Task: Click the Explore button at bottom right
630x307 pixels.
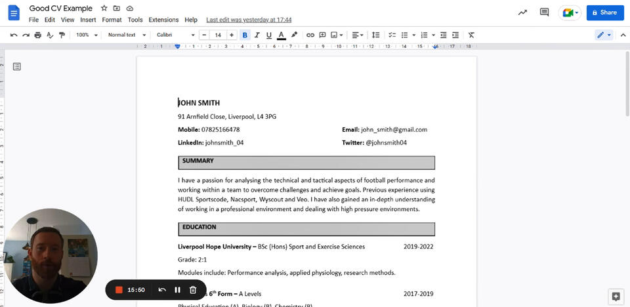Action: tap(616, 297)
